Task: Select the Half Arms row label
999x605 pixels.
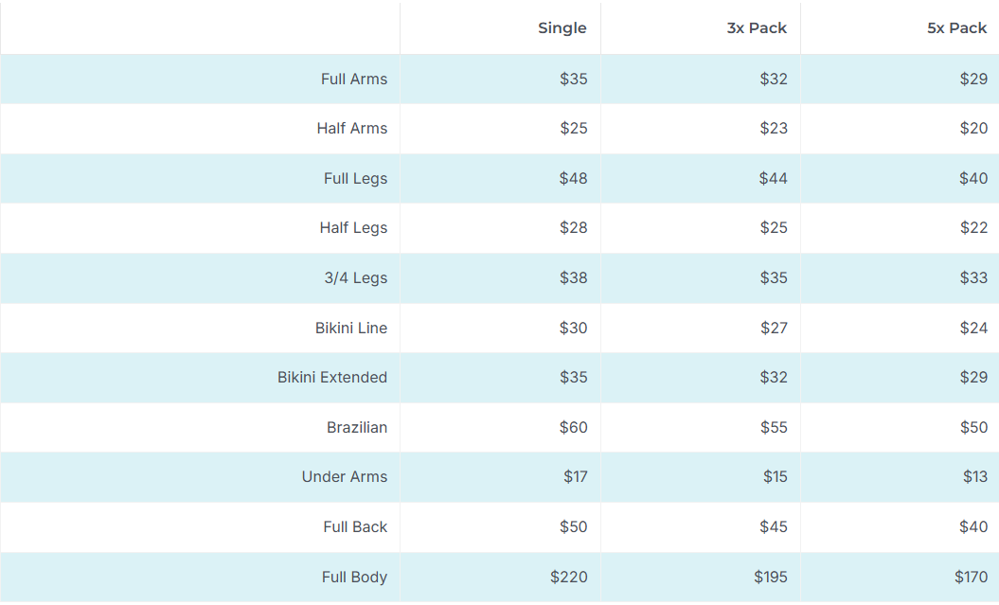Action: (x=352, y=128)
